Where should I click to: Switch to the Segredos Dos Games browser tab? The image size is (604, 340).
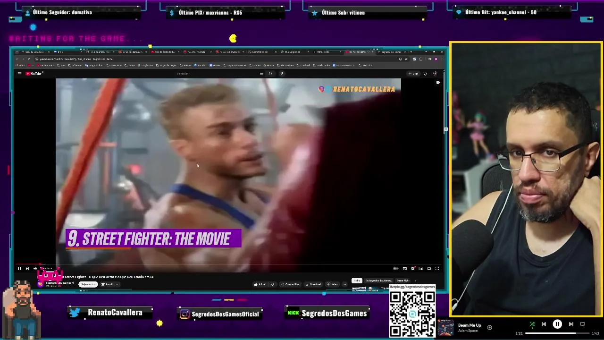392,52
